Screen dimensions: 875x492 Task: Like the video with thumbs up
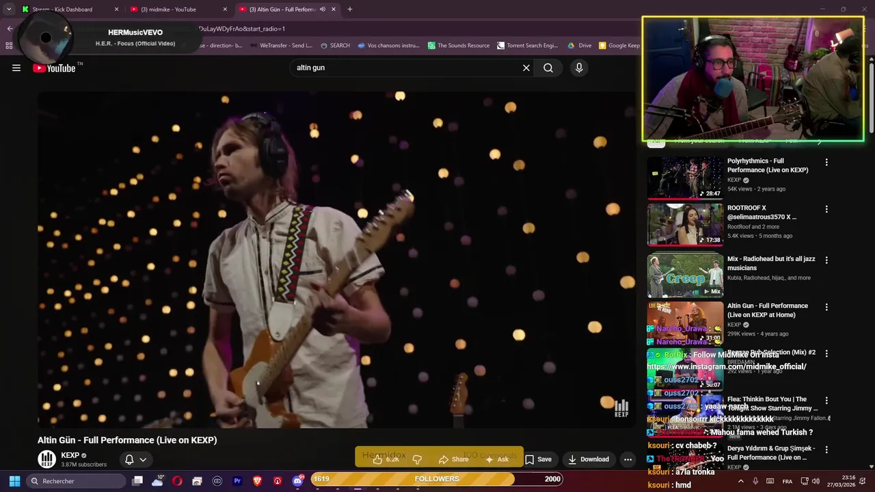pos(386,459)
